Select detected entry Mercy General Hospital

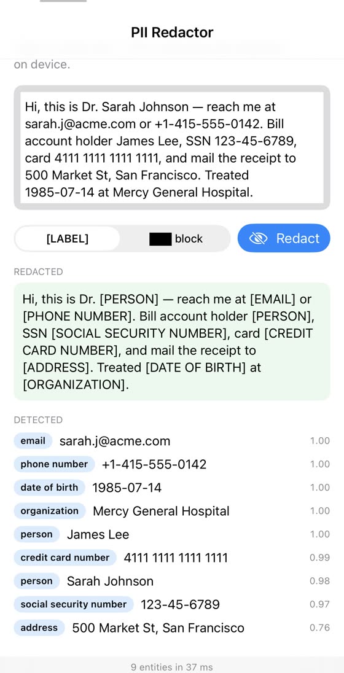161,511
